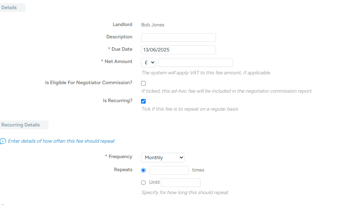Tick the Negotiator Commission eligibility checkbox

[x=143, y=83]
